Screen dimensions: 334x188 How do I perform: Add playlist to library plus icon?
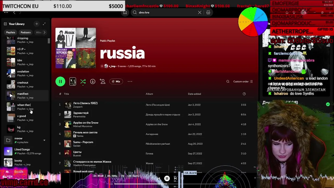click(x=102, y=66)
